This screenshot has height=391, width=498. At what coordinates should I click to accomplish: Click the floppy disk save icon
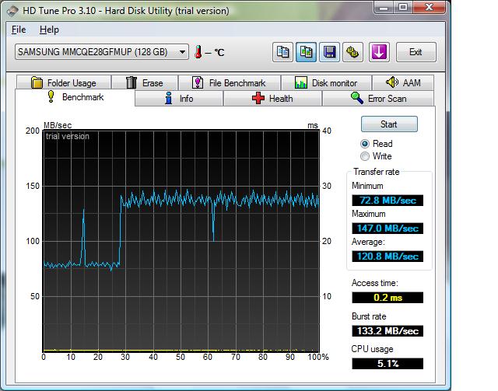coord(329,52)
